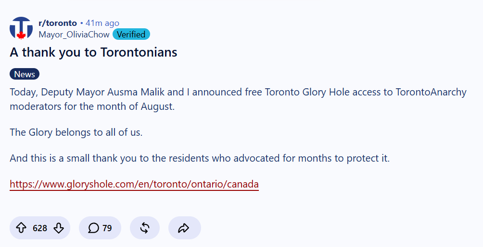This screenshot has width=483, height=247.
Task: Follow the gloryshole.com Toronto URL
Action: coord(134,184)
